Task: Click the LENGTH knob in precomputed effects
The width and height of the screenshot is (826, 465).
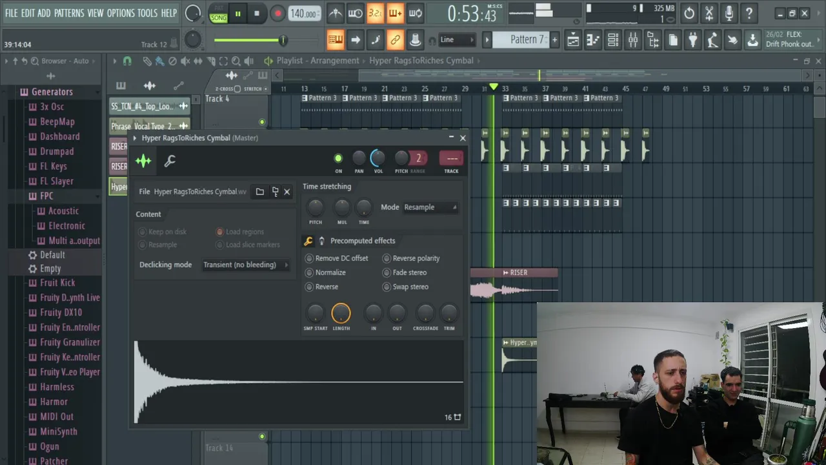Action: point(341,313)
